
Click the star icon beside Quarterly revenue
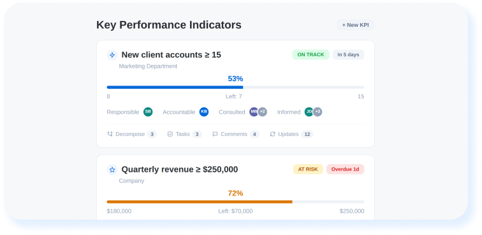point(112,170)
